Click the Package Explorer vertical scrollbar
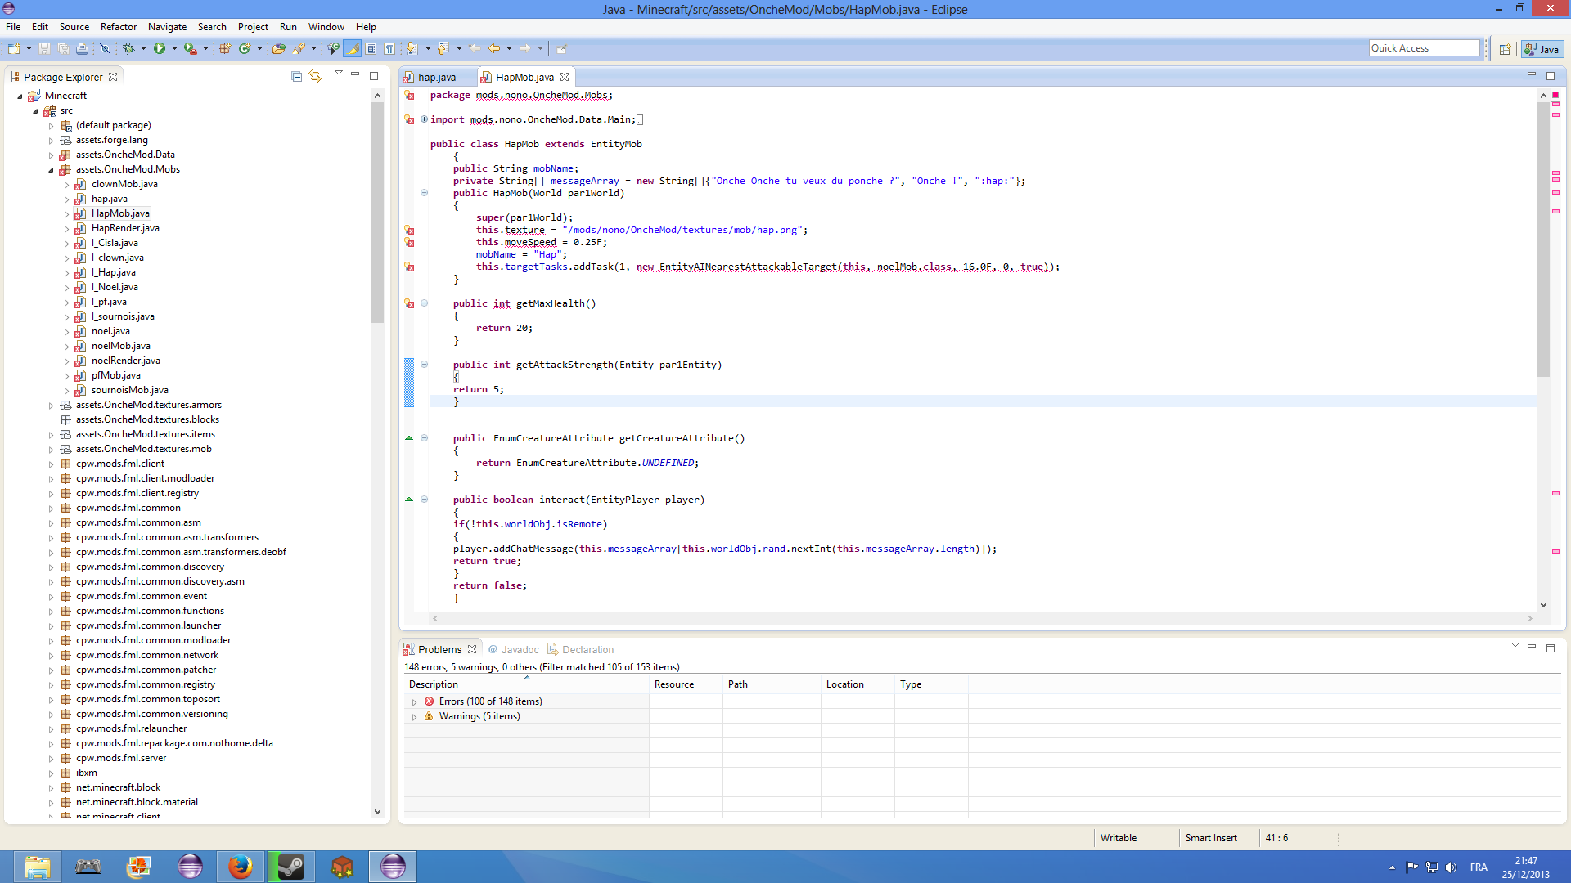 377,213
